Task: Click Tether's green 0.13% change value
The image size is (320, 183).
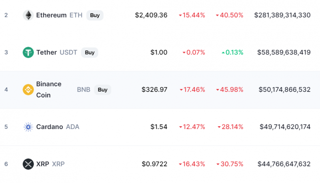Action: (232, 52)
